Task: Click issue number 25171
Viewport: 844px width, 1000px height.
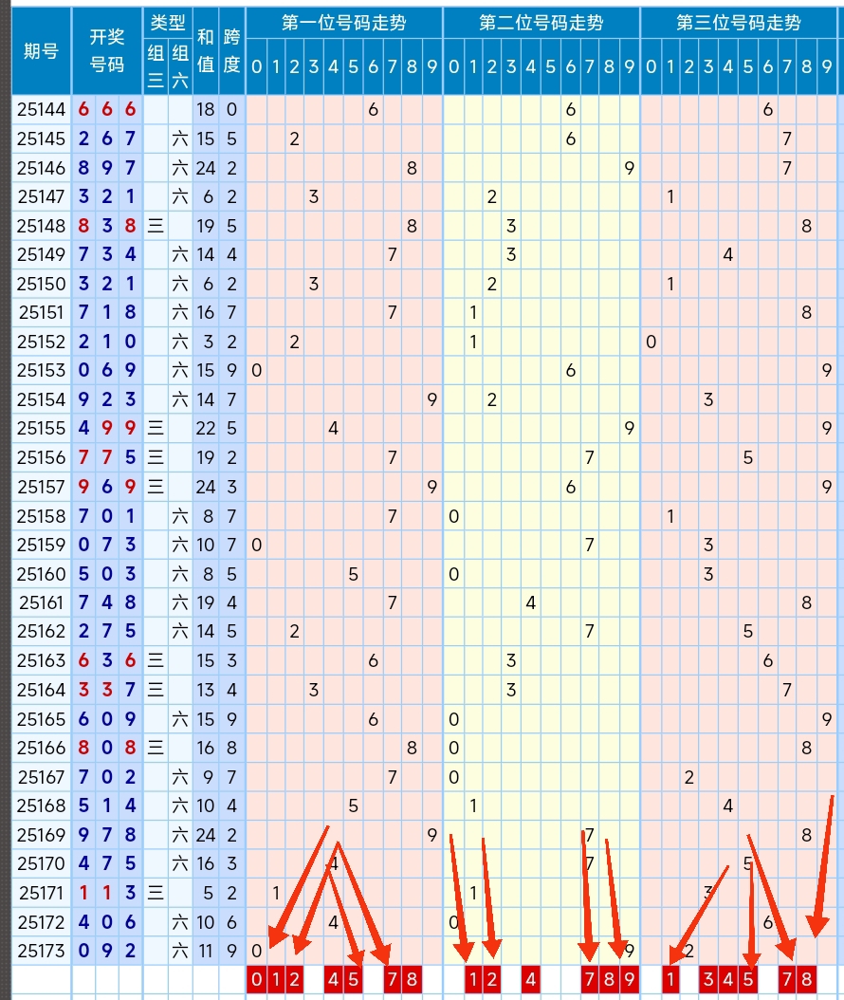Action: tap(42, 893)
